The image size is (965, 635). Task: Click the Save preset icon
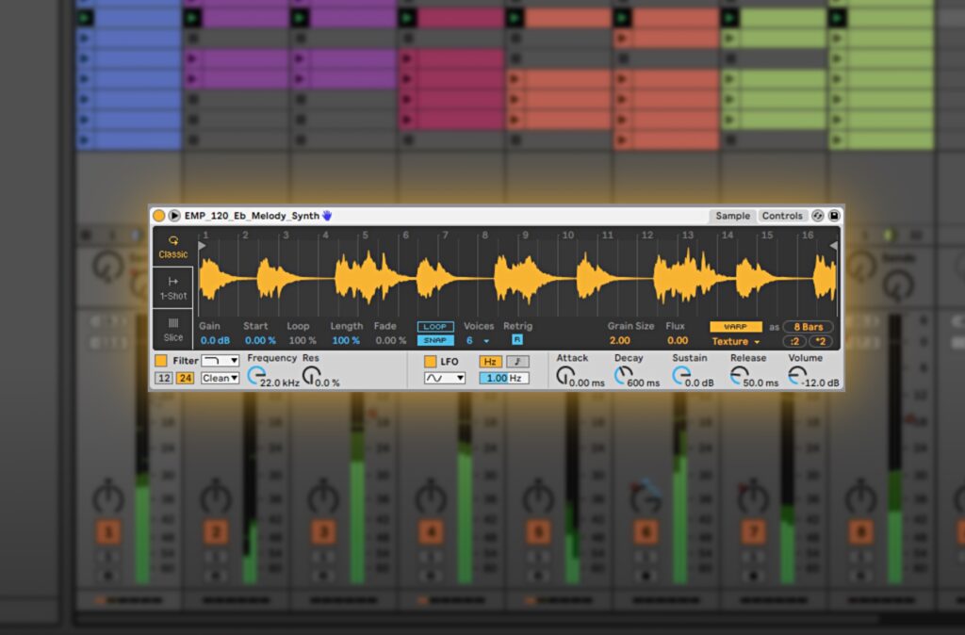[x=833, y=216]
